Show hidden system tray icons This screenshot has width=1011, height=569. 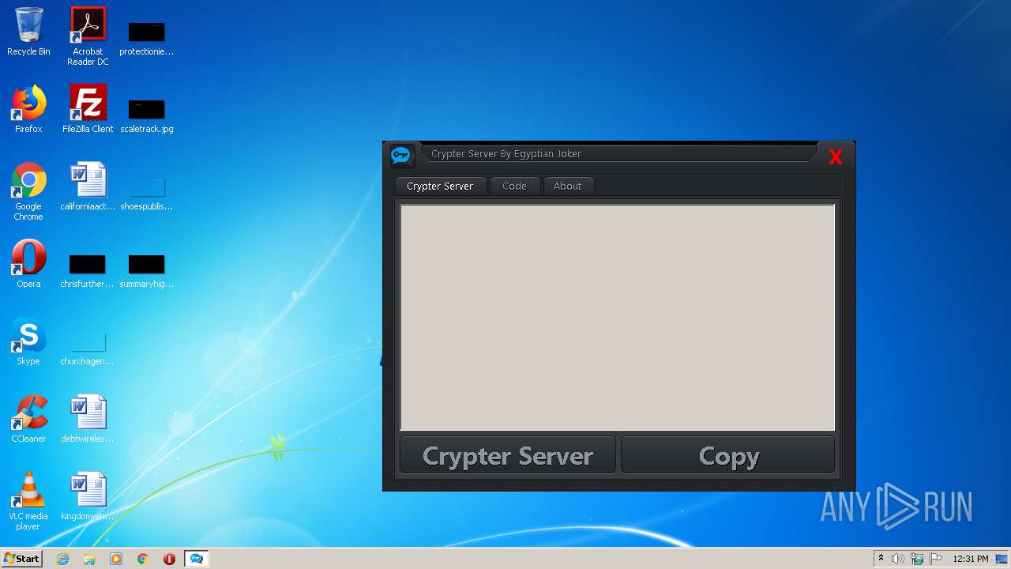click(x=881, y=559)
